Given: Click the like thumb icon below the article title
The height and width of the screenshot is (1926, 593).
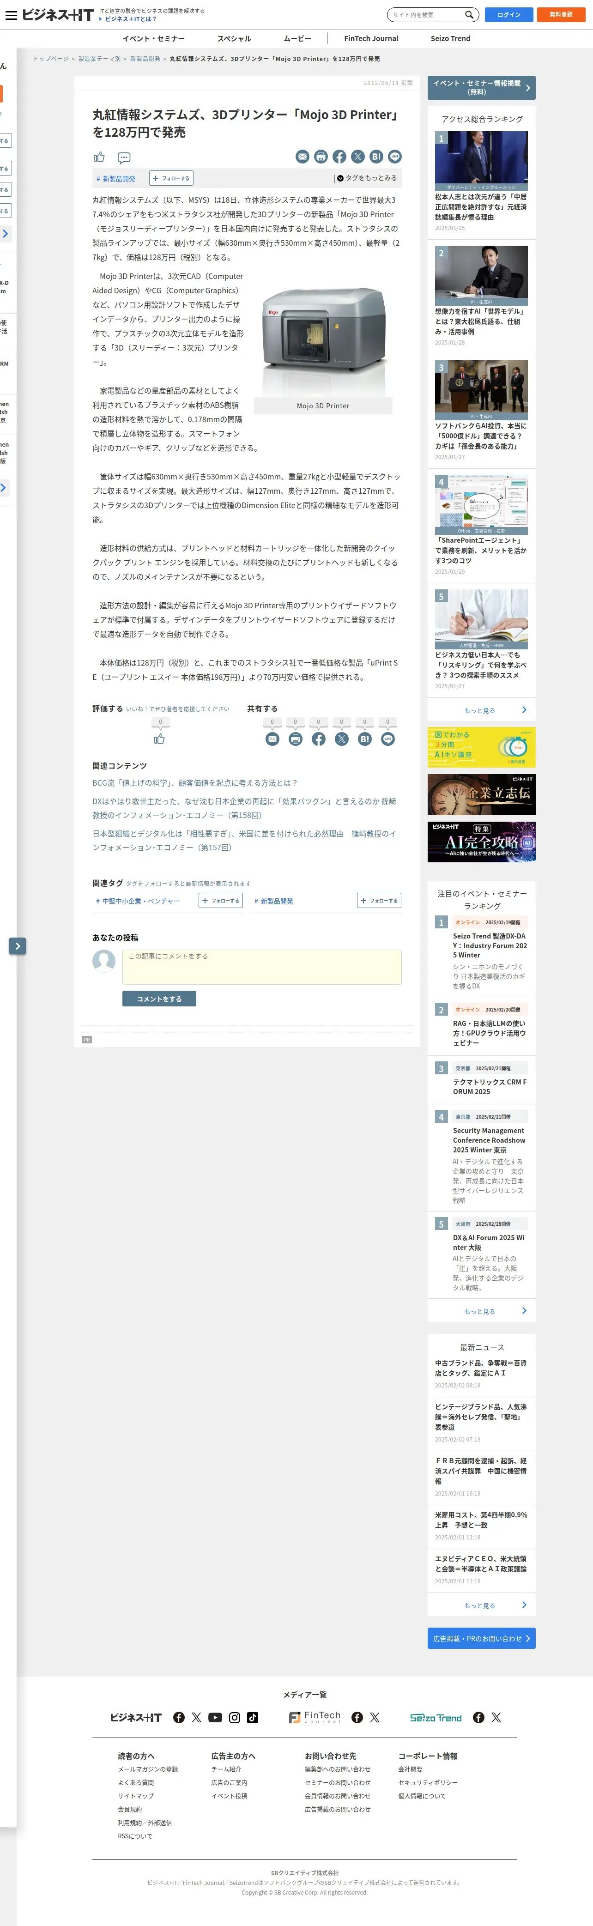Looking at the screenshot, I should pyautogui.click(x=99, y=157).
